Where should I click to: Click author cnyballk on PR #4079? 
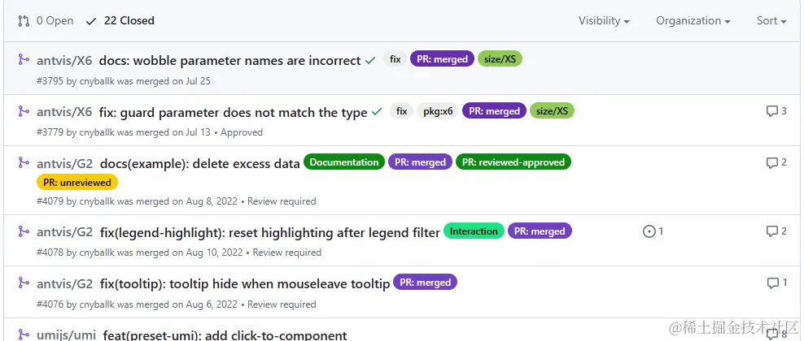(x=97, y=201)
